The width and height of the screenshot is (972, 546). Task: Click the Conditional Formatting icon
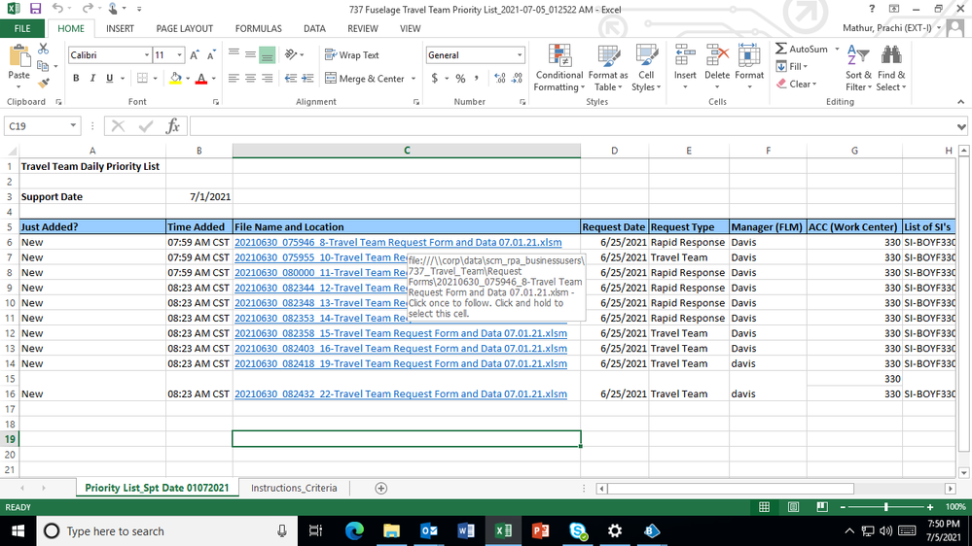(x=559, y=57)
